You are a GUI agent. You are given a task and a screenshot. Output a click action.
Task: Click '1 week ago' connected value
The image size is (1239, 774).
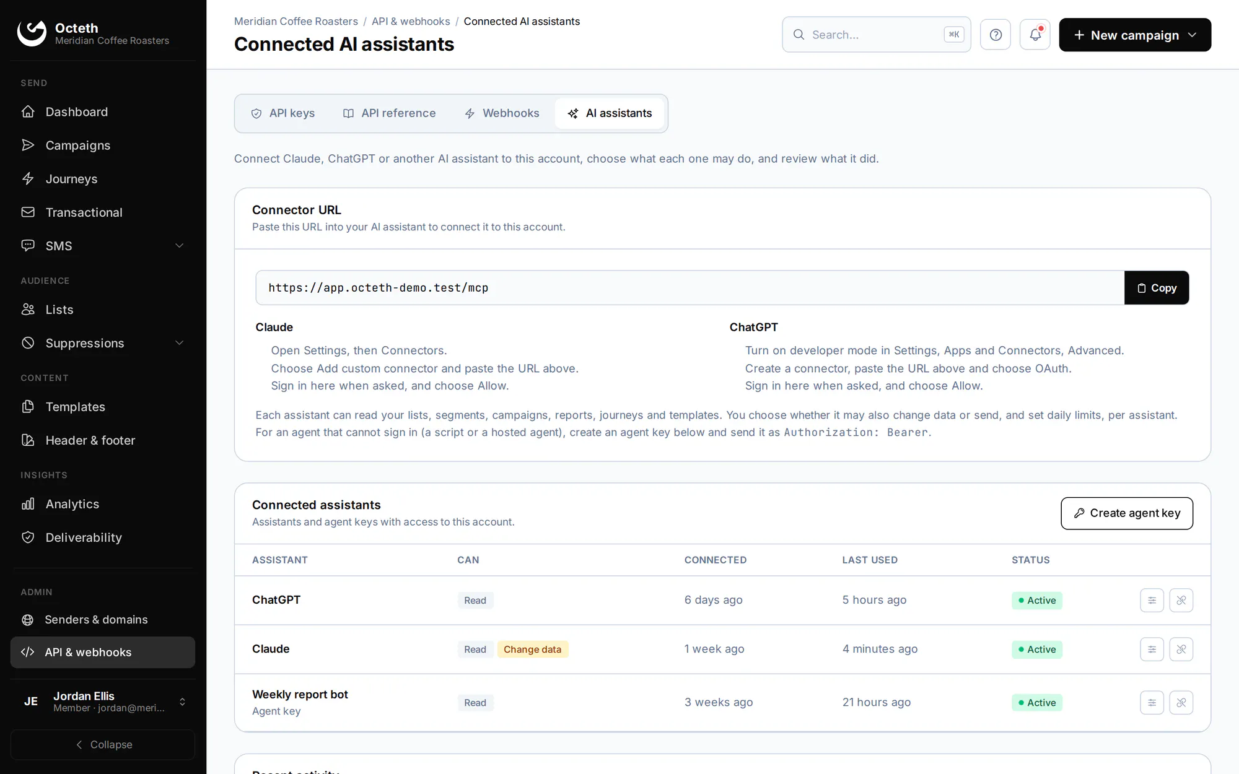(x=714, y=649)
